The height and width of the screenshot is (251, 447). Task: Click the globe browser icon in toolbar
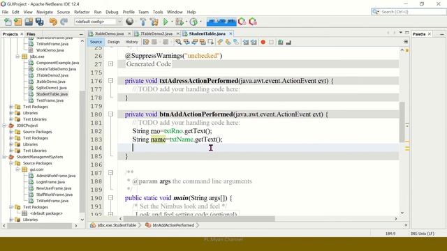pos(130,22)
